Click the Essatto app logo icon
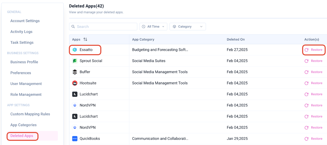 coord(75,50)
